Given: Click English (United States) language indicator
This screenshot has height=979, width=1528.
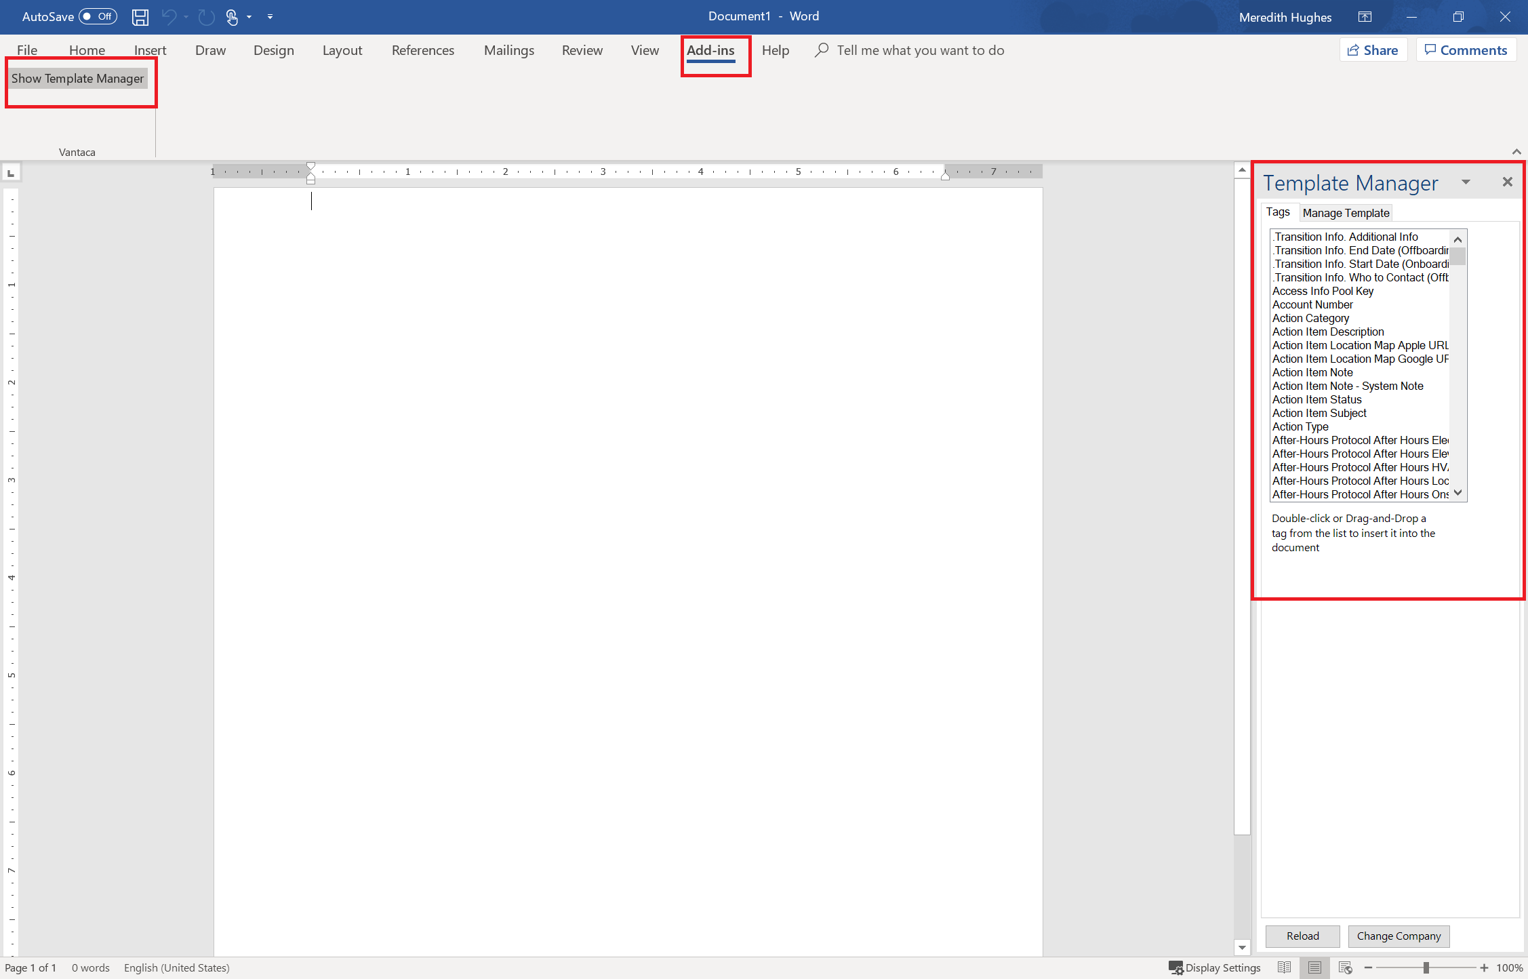Looking at the screenshot, I should coord(176,968).
